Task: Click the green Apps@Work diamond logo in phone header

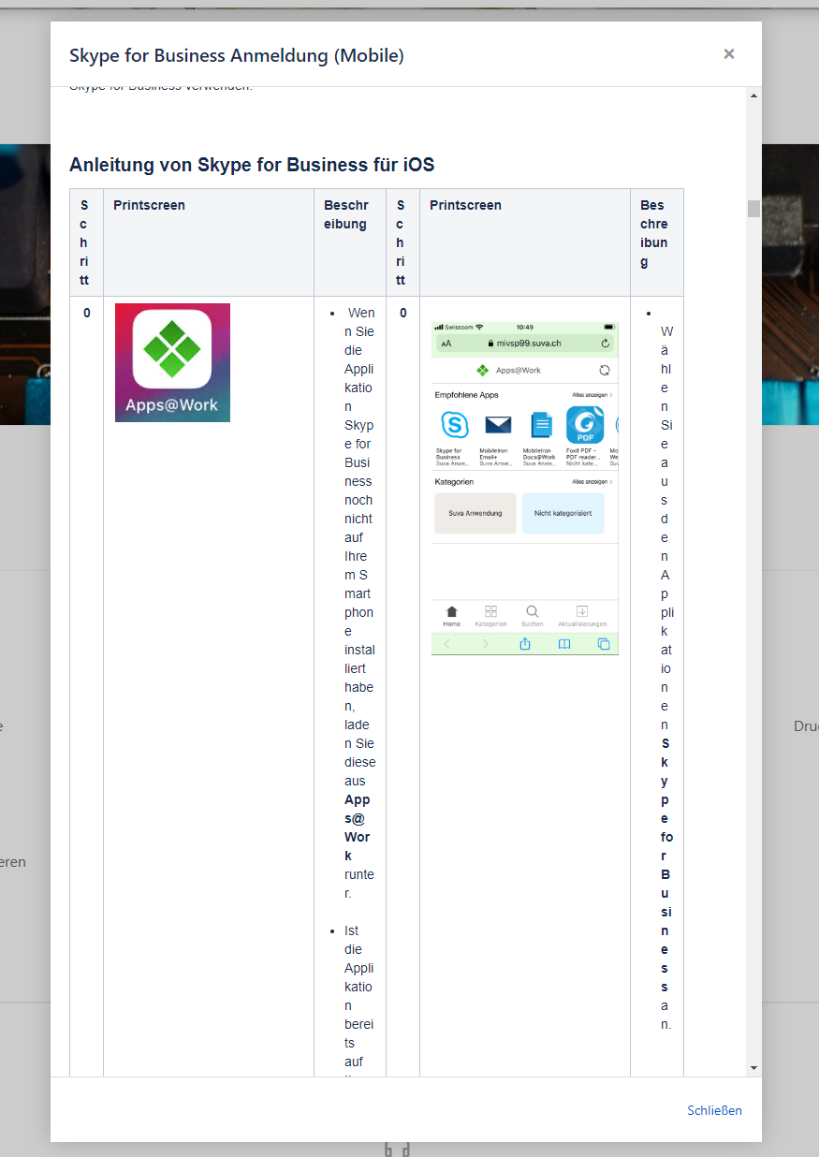Action: (483, 371)
